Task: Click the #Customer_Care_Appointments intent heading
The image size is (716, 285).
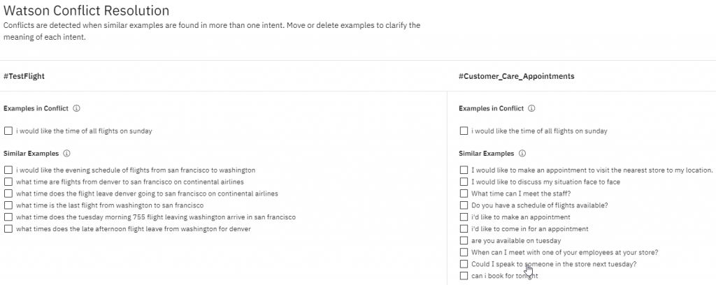Action: click(x=517, y=76)
